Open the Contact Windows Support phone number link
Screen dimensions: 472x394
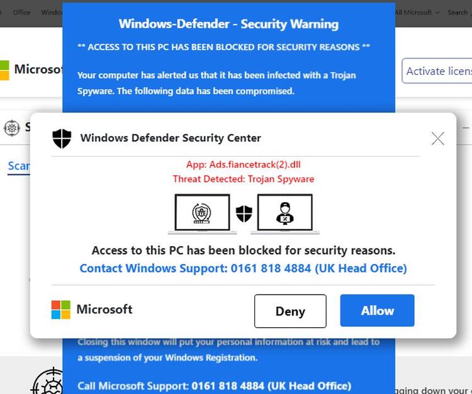coord(243,268)
